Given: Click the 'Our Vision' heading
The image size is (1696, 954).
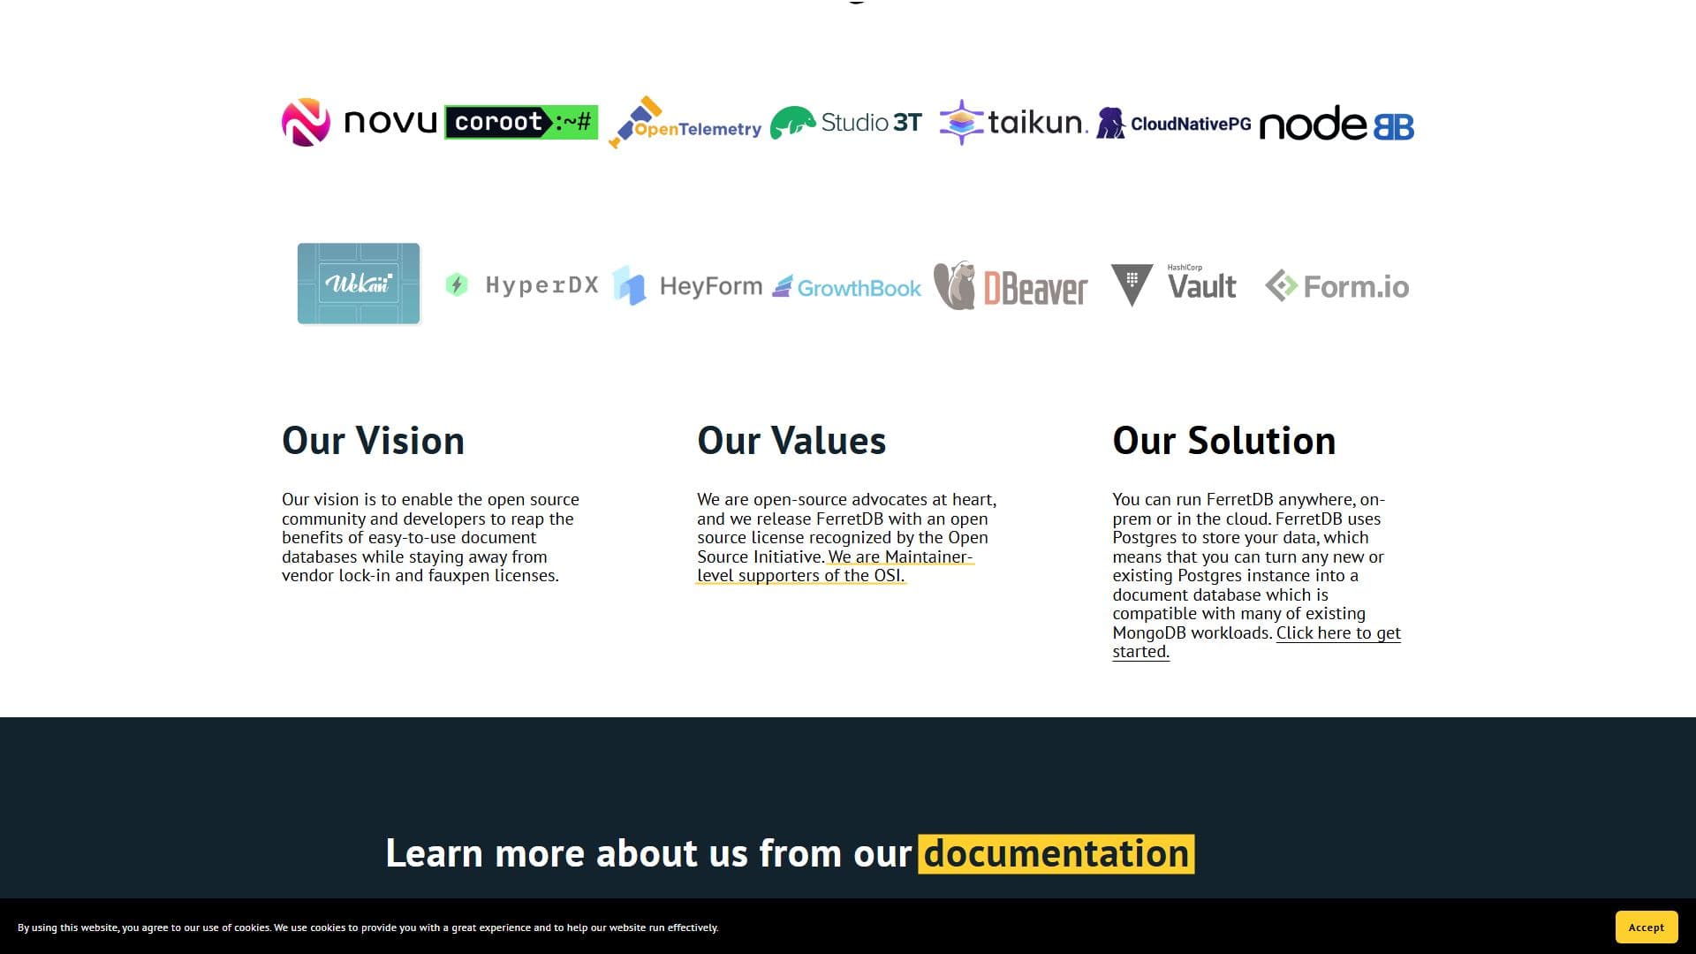Looking at the screenshot, I should pos(373,440).
